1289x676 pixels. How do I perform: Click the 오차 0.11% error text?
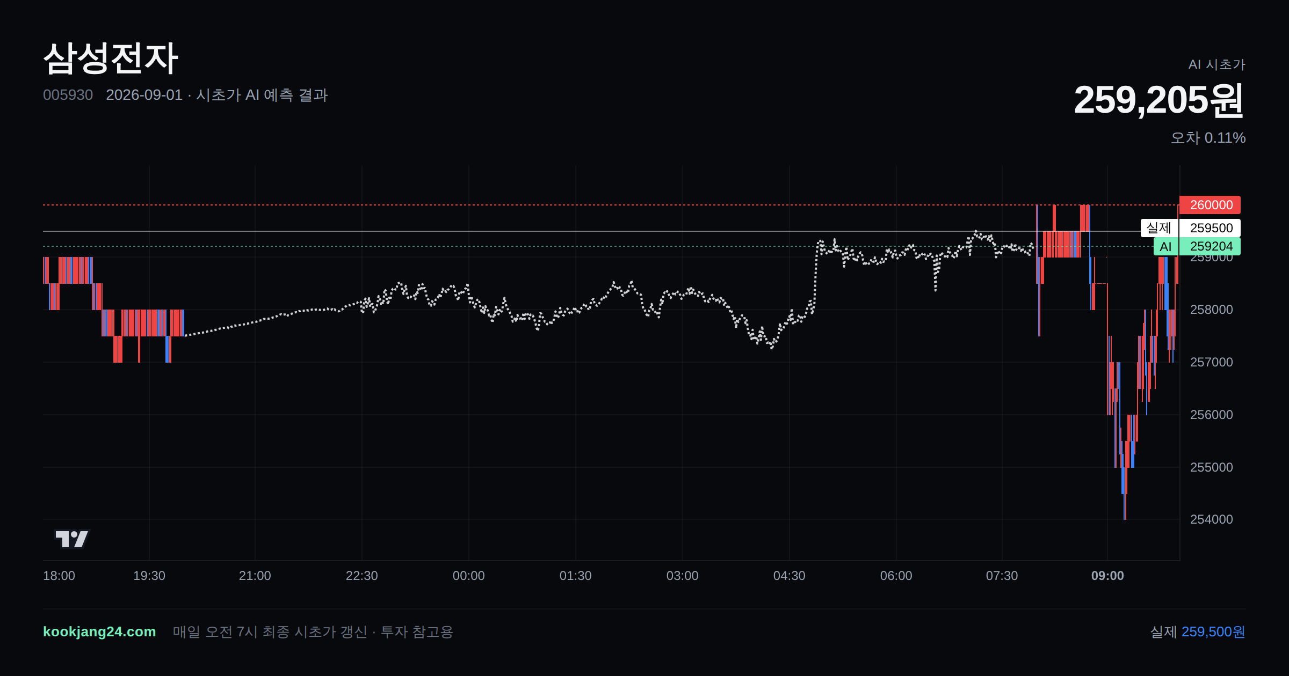click(1208, 138)
